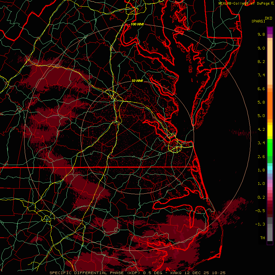Click the -1.3 scale value

(x=260, y=224)
